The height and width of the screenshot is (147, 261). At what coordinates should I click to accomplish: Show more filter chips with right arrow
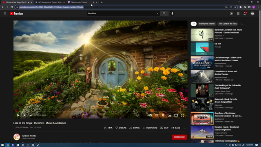pos(242,24)
